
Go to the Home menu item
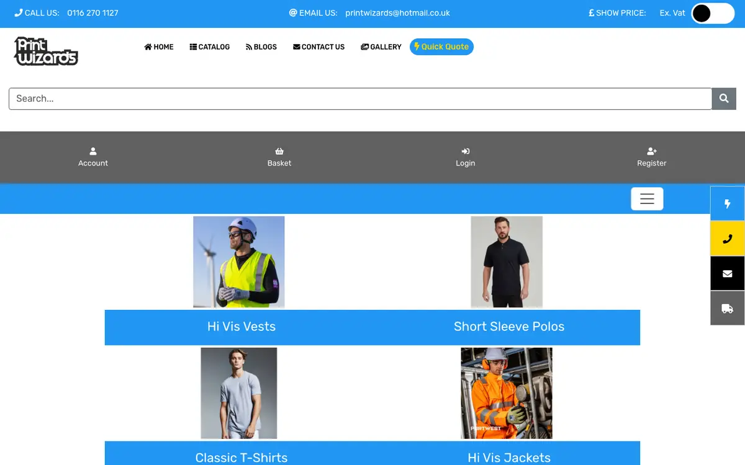pyautogui.click(x=159, y=47)
